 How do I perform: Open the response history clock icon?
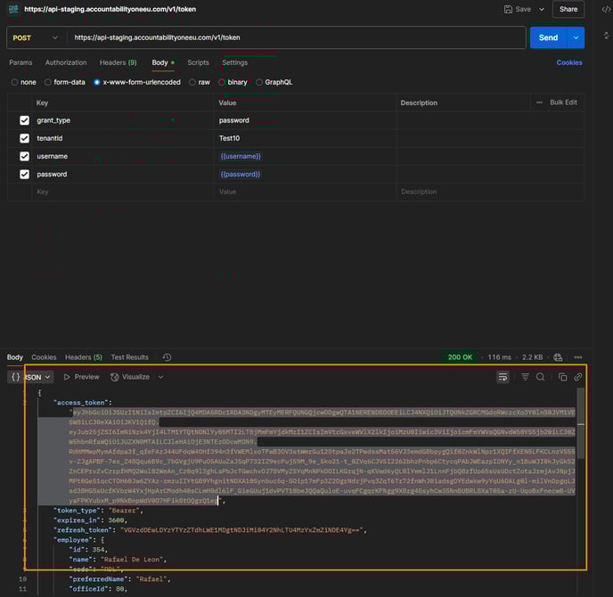167,357
